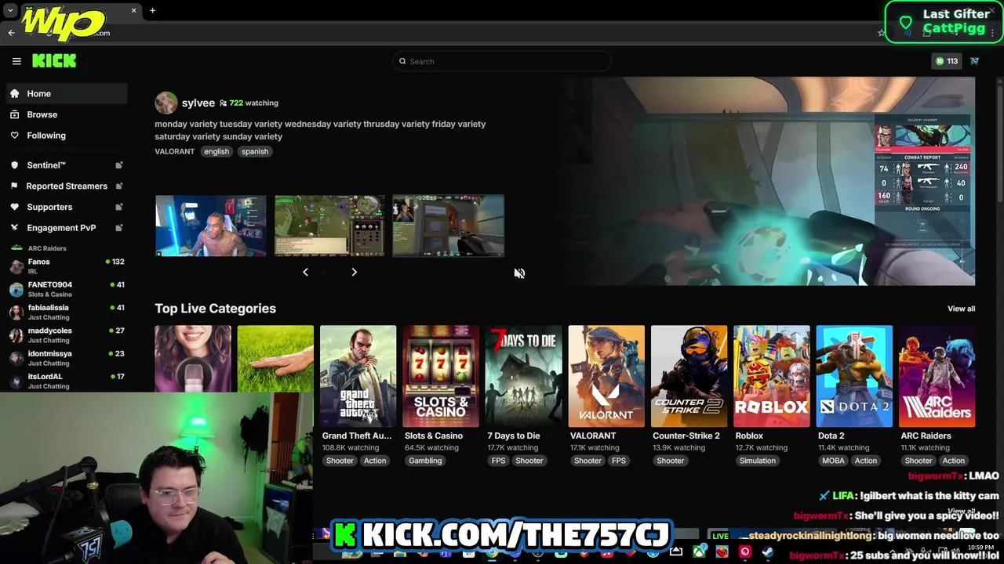
Task: Click external-link icon next to Reported Streamers
Action: click(x=119, y=186)
